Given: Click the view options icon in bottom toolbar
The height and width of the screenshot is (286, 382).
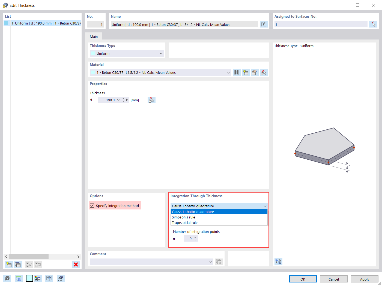Looking at the screenshot, I should point(49,278).
